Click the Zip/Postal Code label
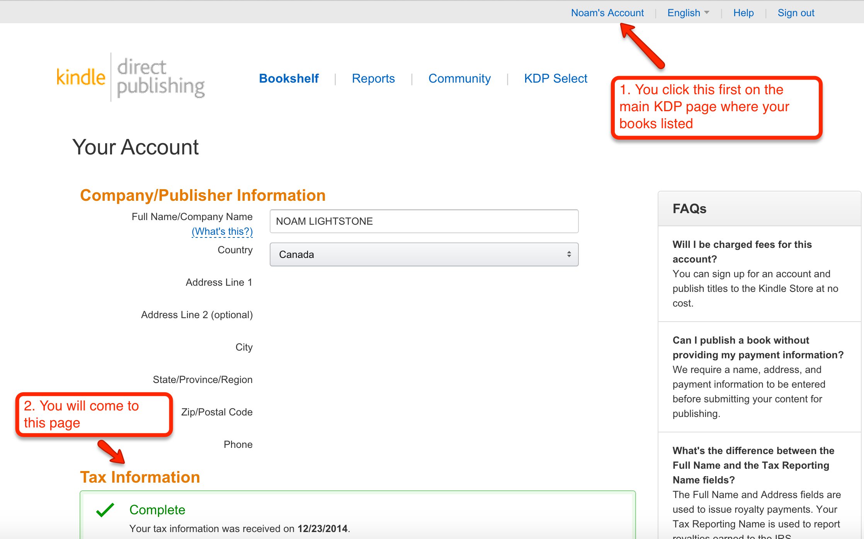864x539 pixels. [217, 412]
